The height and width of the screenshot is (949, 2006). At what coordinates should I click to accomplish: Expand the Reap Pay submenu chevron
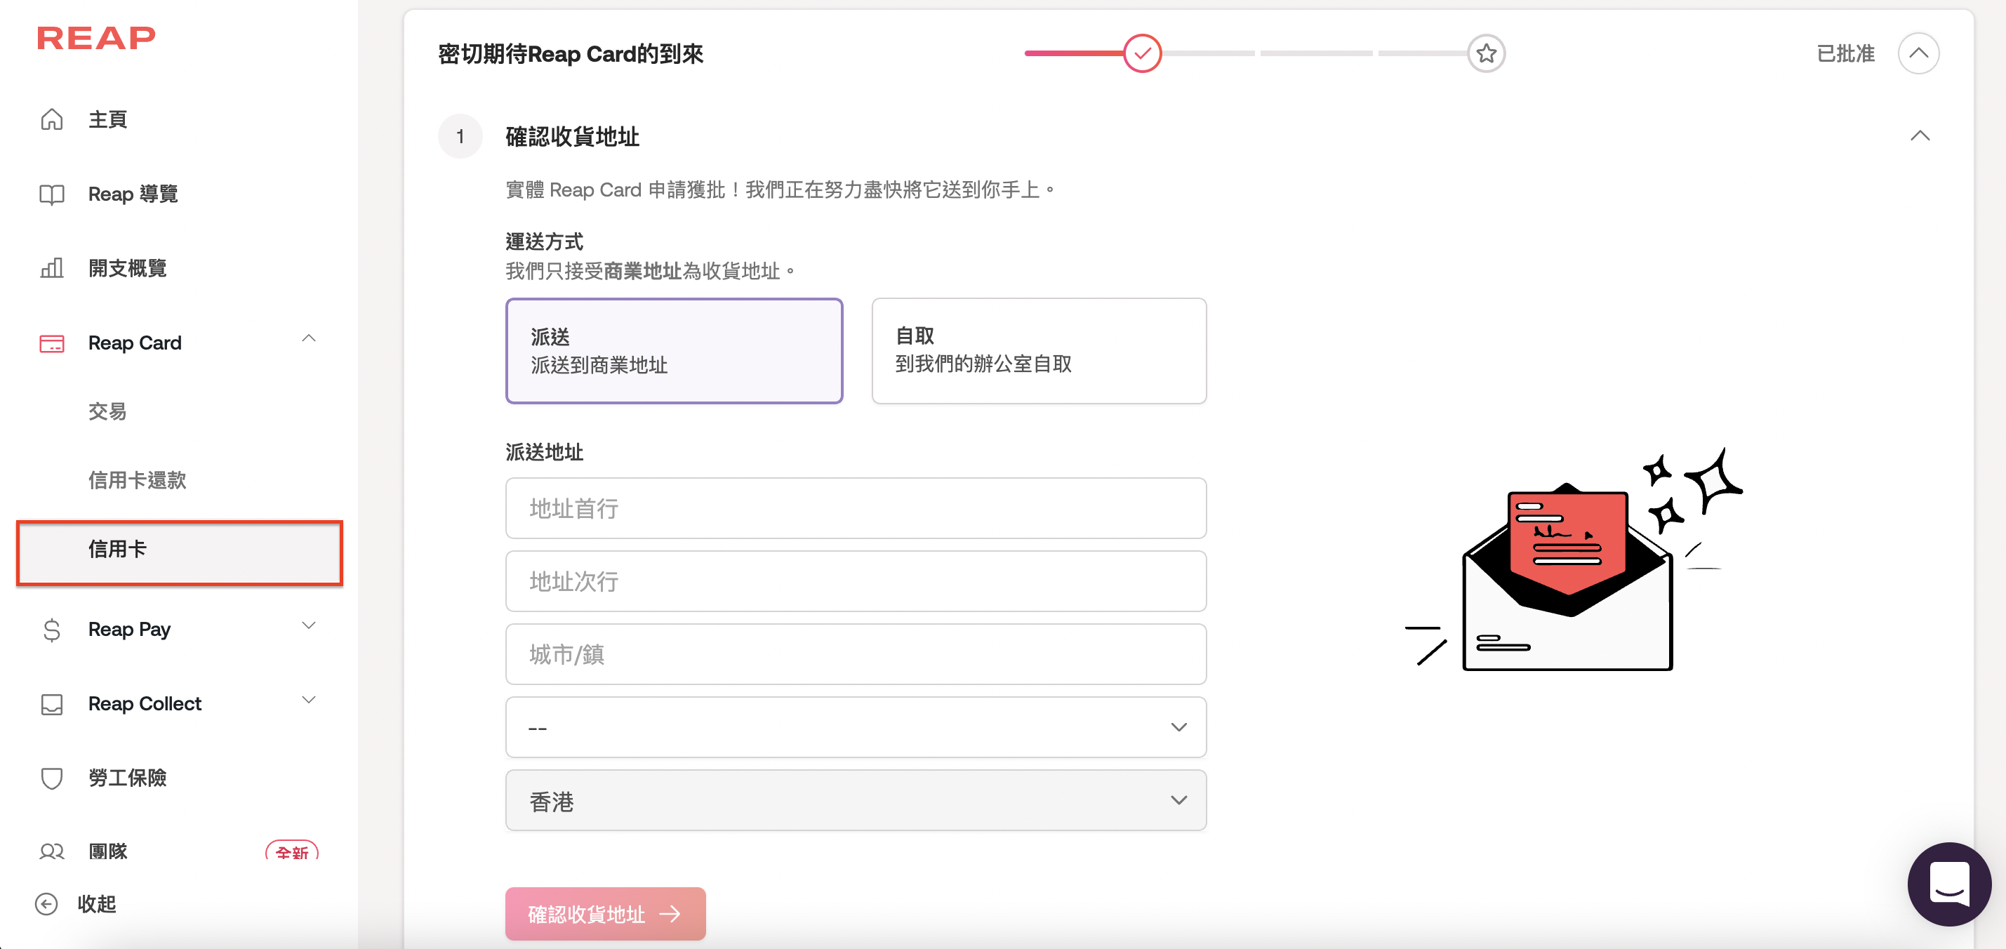[308, 626]
